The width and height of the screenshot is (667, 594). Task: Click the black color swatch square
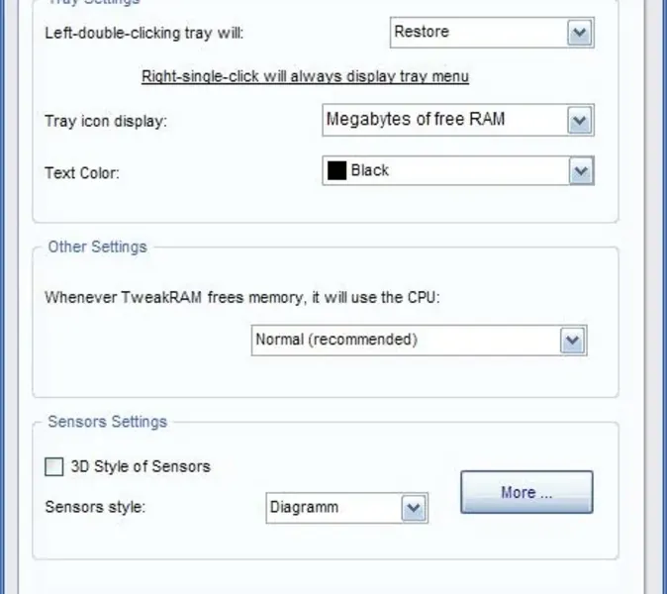pos(336,170)
